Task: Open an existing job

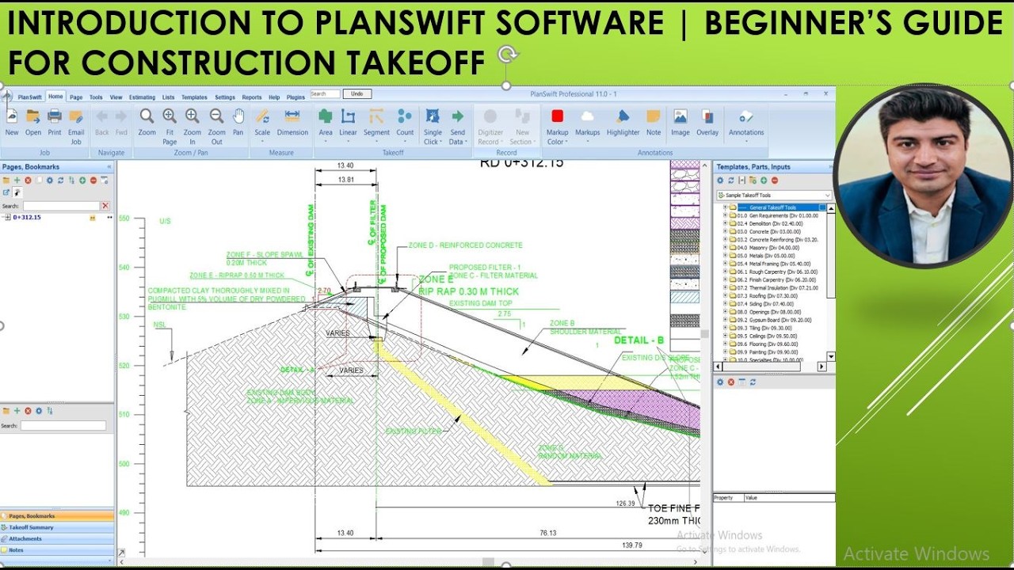Action: (33, 123)
